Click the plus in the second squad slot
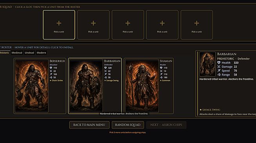The width and height of the screenshot is (256, 143). tap(93, 23)
